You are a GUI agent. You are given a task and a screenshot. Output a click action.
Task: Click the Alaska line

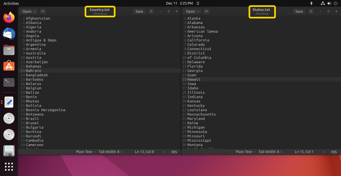[194, 19]
